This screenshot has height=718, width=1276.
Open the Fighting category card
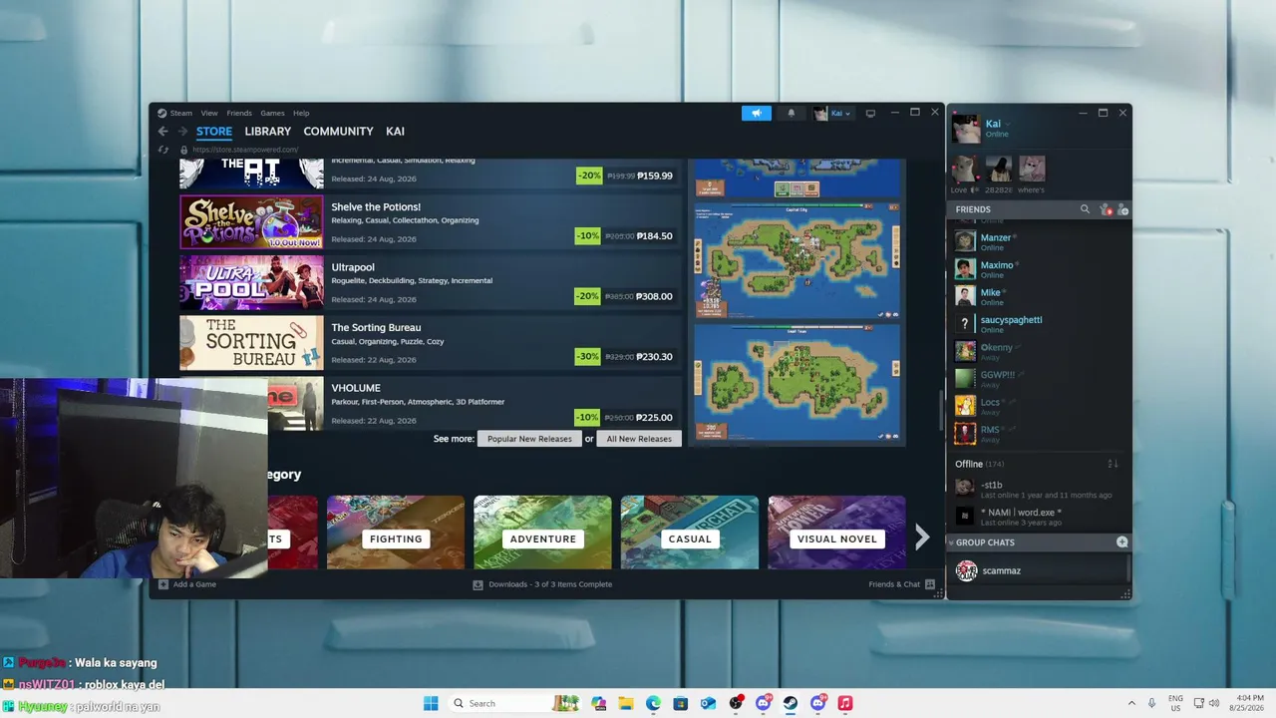396,533
